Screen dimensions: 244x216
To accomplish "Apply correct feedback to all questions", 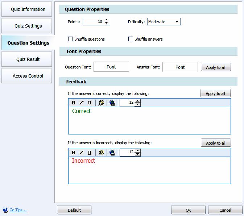I will pyautogui.click(x=215, y=93).
